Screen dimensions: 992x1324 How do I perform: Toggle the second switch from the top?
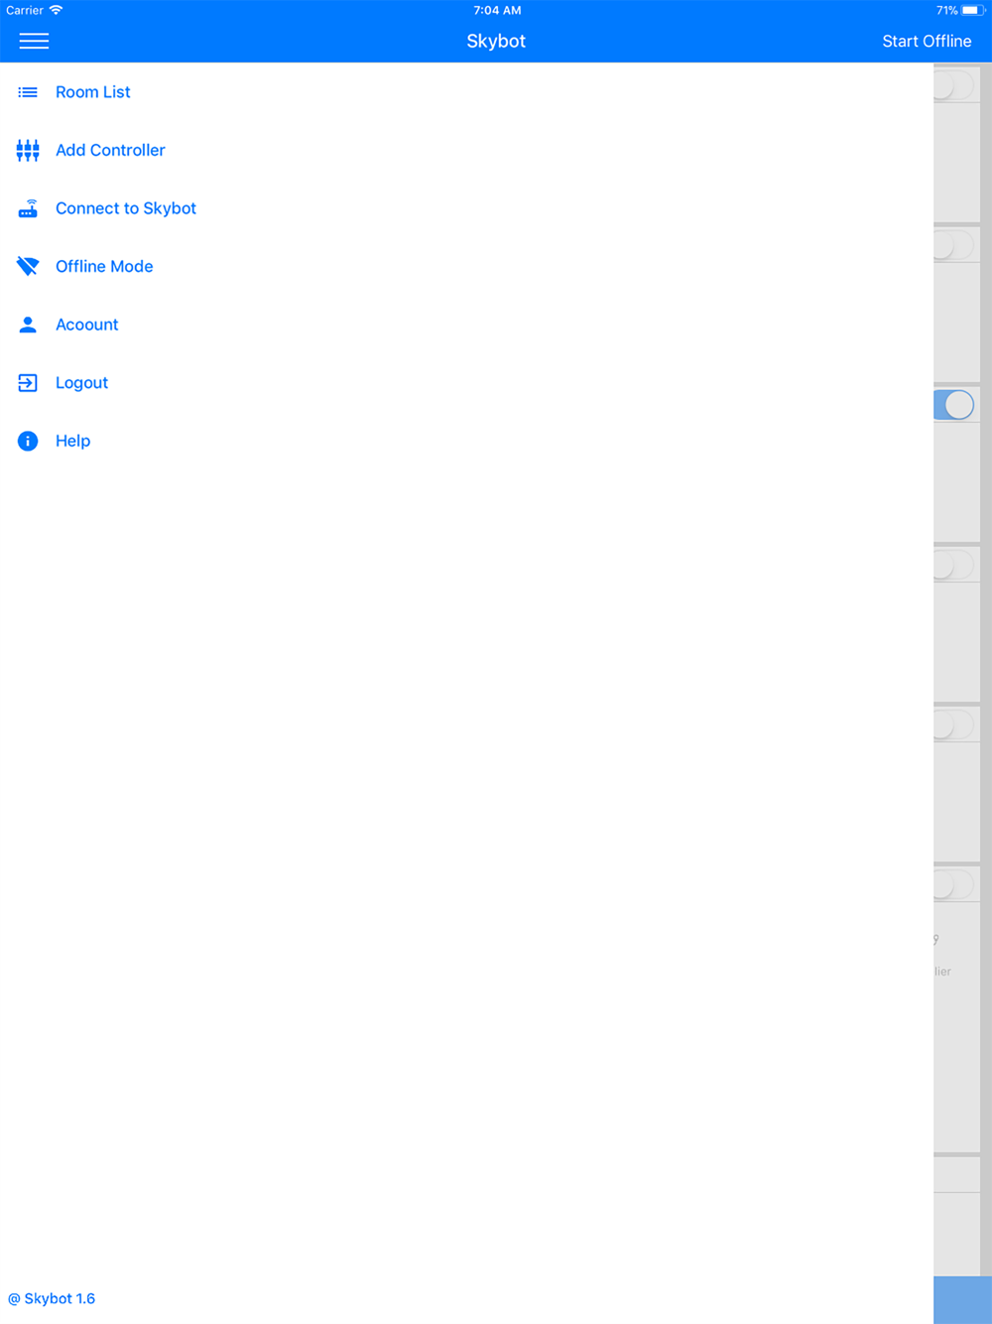click(954, 245)
